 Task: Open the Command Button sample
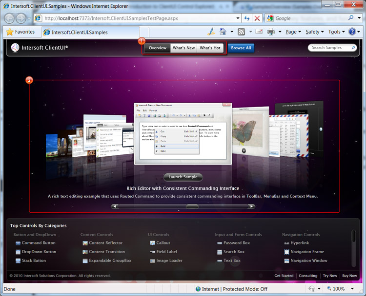click(x=36, y=243)
